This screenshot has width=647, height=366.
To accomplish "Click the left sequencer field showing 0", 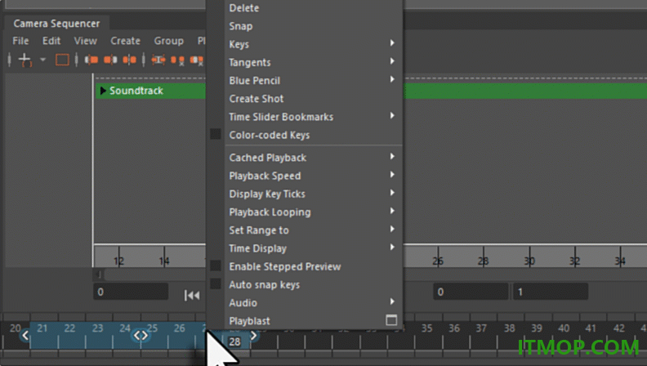I will [131, 292].
